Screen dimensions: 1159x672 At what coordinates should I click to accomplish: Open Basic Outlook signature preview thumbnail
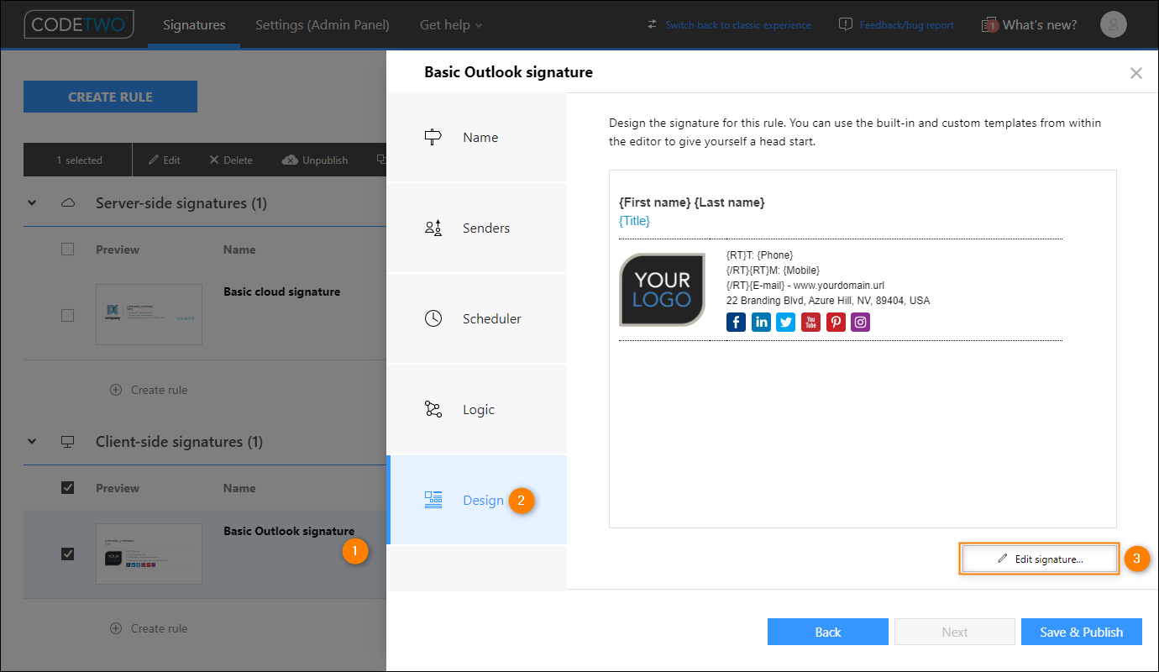coord(149,554)
